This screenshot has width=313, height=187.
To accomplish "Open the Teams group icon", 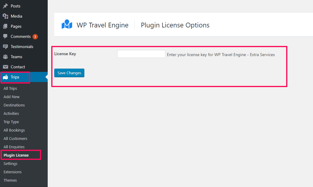I will [5, 57].
